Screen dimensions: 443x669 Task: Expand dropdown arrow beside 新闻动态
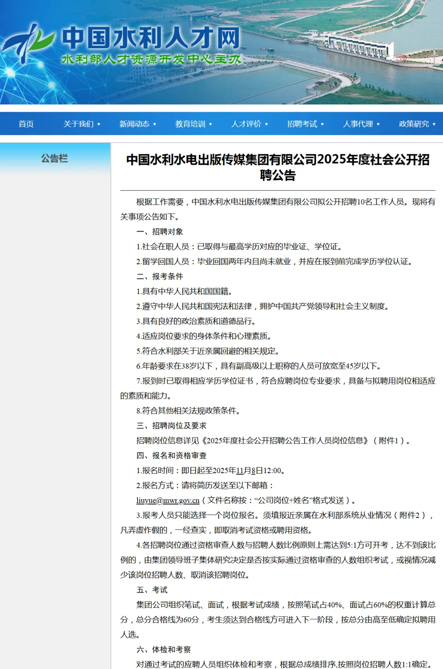[155, 124]
